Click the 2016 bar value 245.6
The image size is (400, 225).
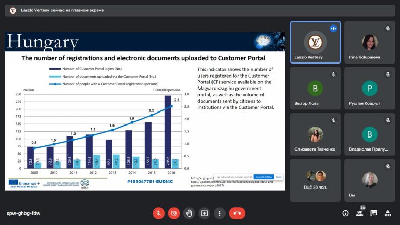click(168, 161)
